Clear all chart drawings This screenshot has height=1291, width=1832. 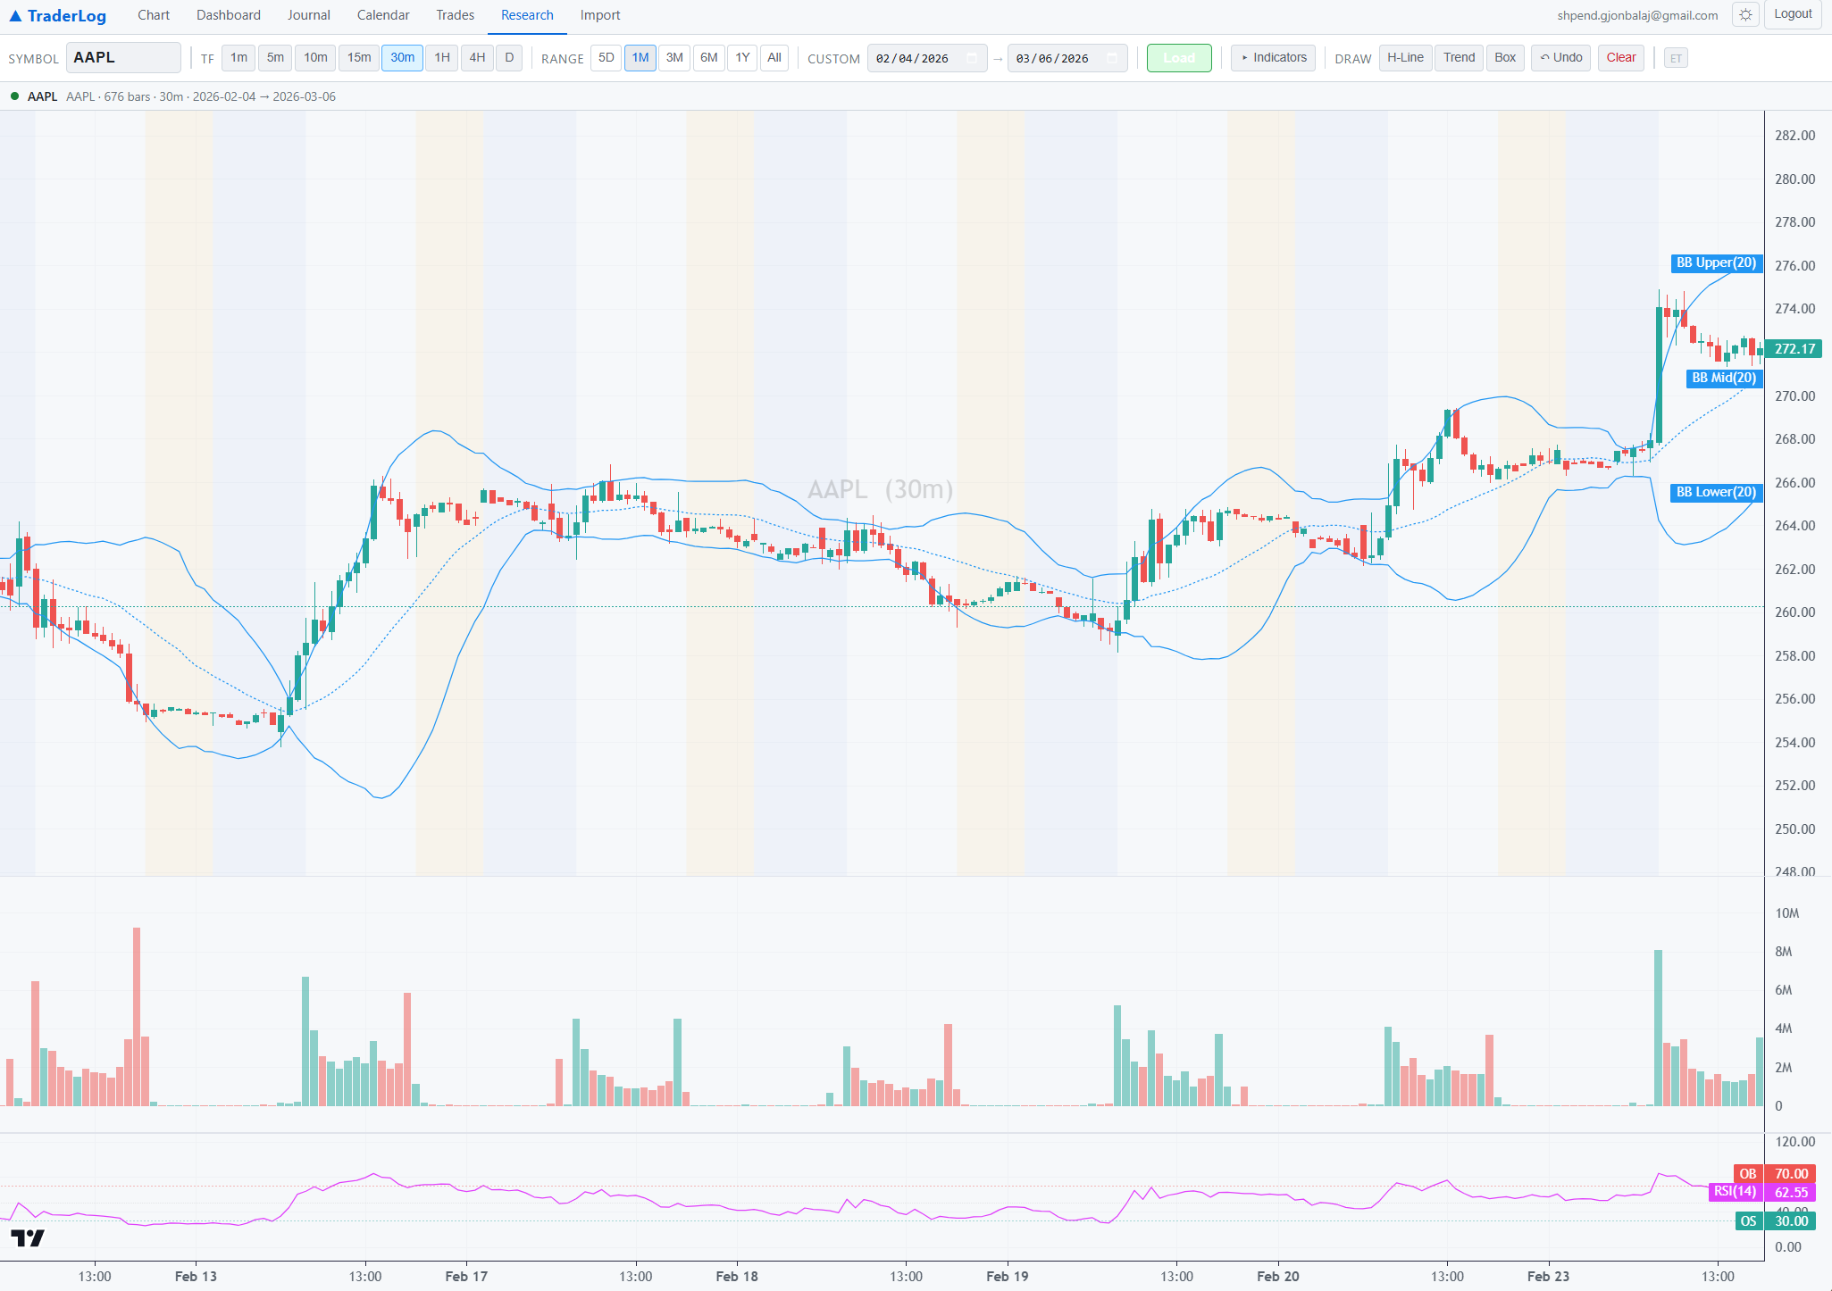[x=1621, y=57]
